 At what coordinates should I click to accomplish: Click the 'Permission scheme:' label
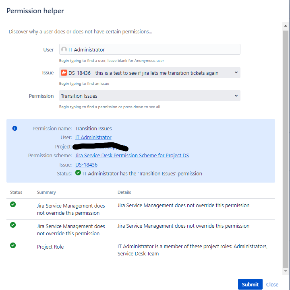pyautogui.click(x=50, y=156)
